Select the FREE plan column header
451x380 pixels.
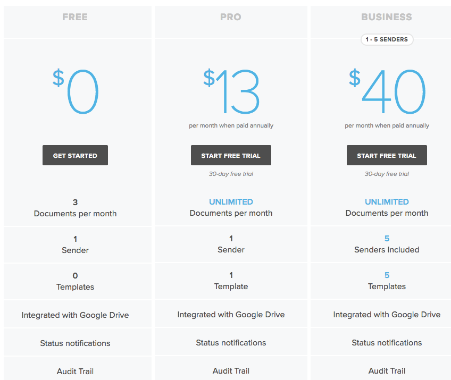(75, 17)
